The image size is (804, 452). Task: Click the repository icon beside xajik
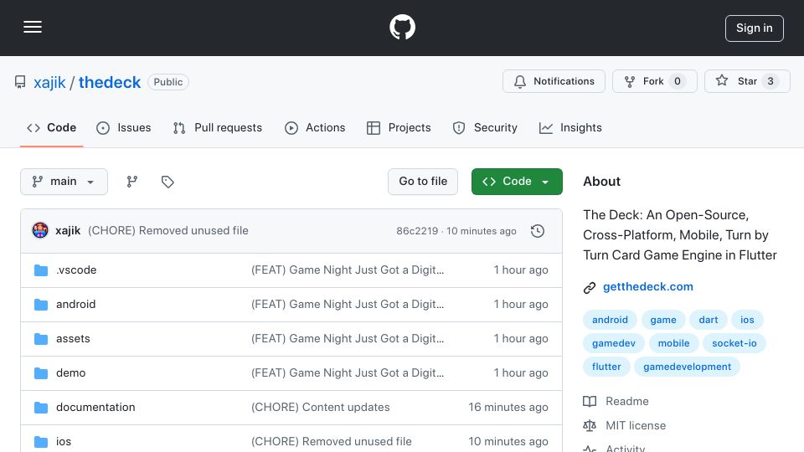(20, 82)
